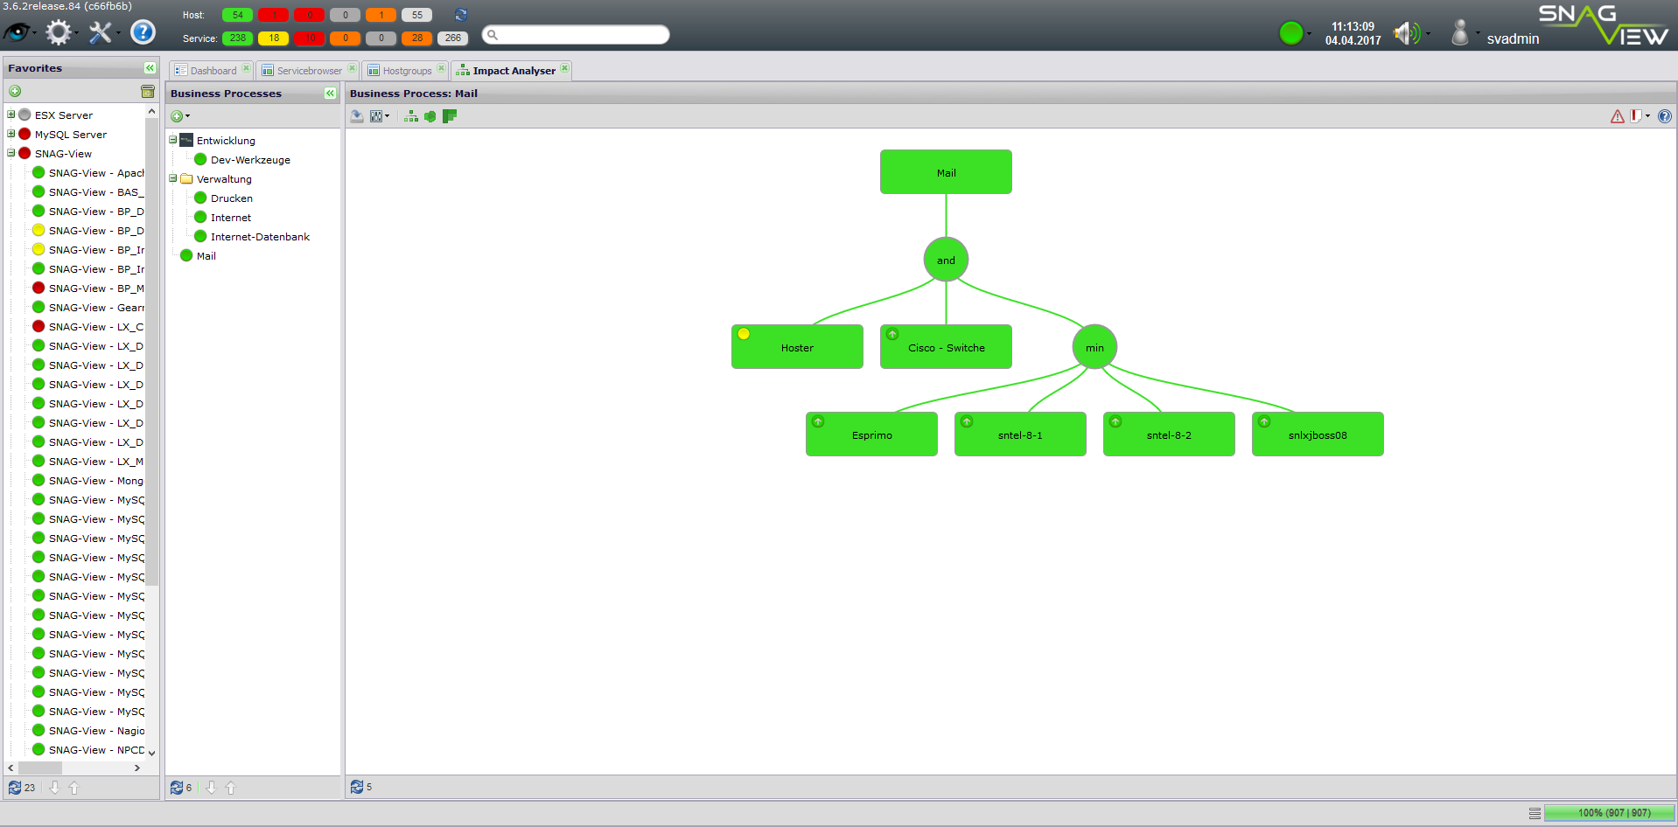Close the Hostgroups tab
The width and height of the screenshot is (1678, 827).
coord(442,68)
